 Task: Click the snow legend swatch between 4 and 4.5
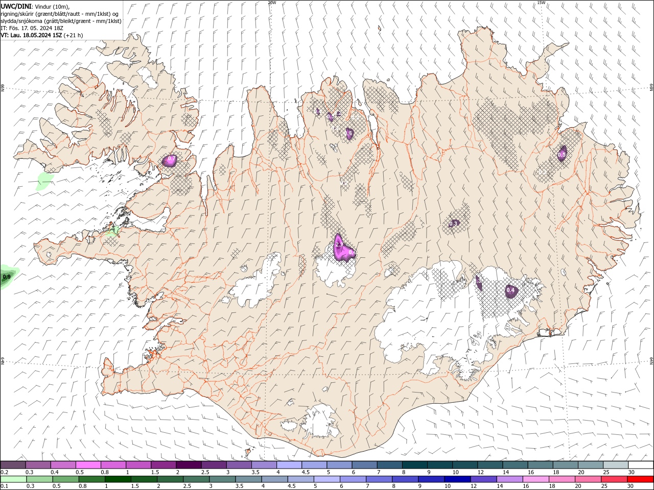289,465
